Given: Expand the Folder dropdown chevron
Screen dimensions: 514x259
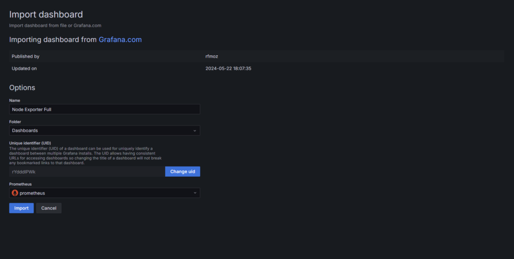Looking at the screenshot, I should pos(195,131).
